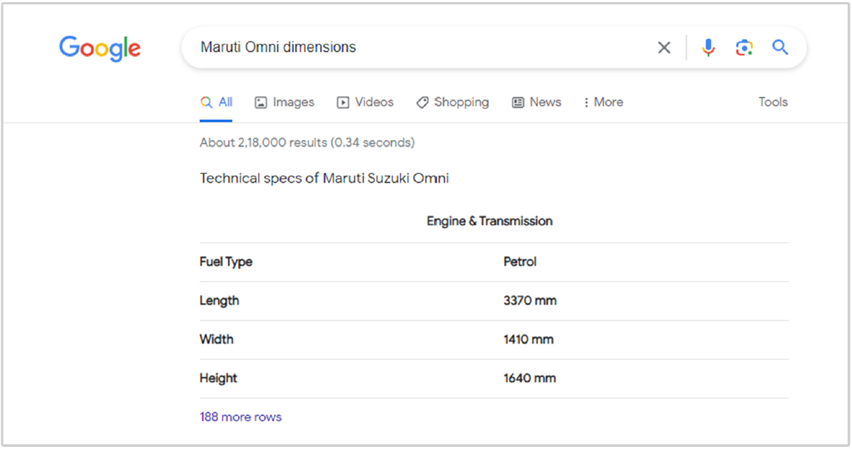Switch to the All results tab

[x=216, y=102]
